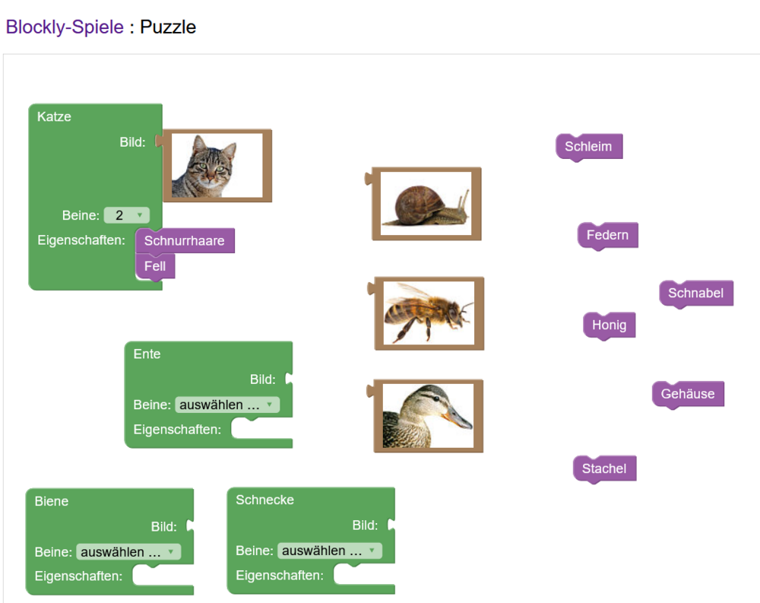
Task: Open the Ente Beine dropdown
Action: 227,405
